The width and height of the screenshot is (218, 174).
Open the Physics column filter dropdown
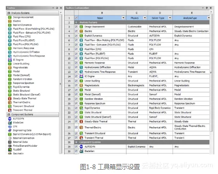pyautogui.click(x=145, y=18)
